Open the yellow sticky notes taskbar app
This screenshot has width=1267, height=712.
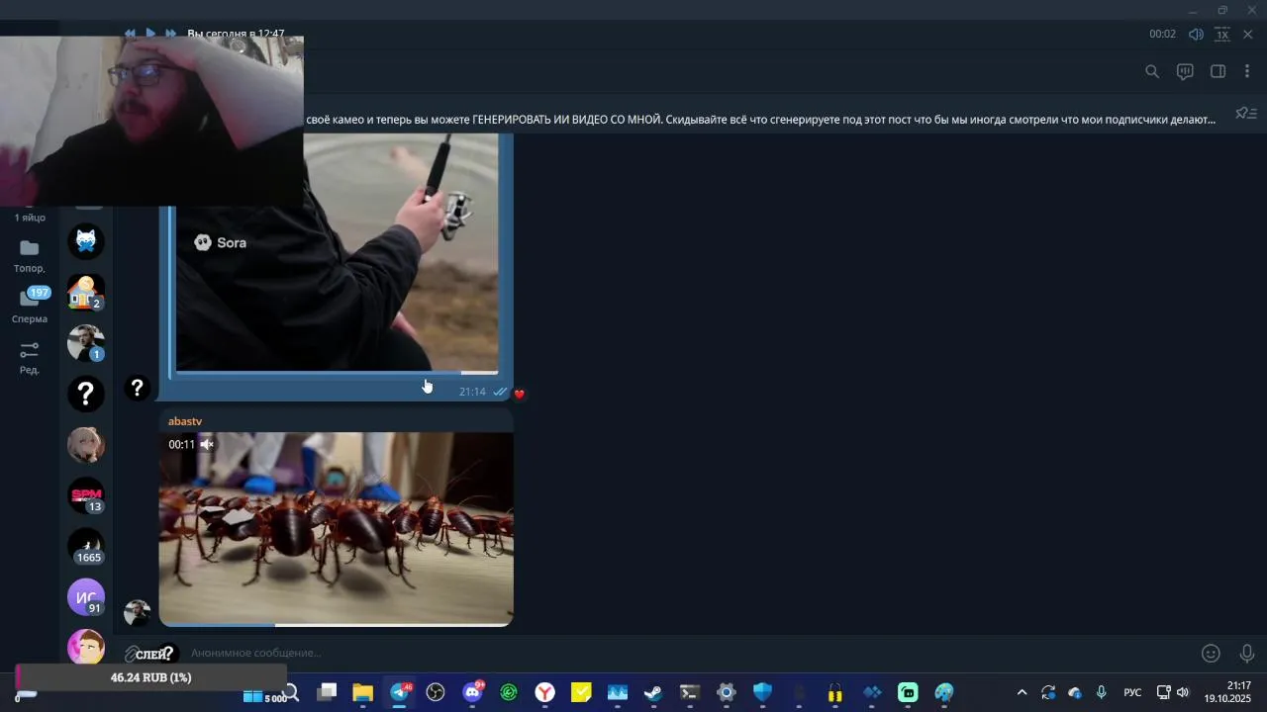tap(581, 692)
